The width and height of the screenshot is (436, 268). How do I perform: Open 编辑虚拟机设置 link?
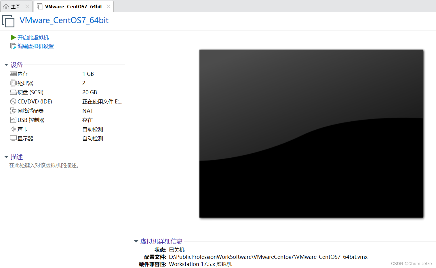tap(36, 46)
